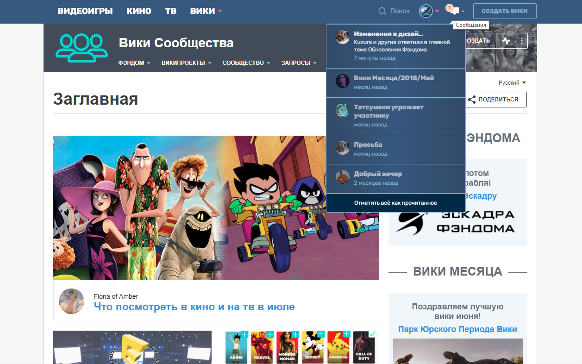Add the Pokemon card with plus icon
The height and width of the screenshot is (364, 582).
346,334
